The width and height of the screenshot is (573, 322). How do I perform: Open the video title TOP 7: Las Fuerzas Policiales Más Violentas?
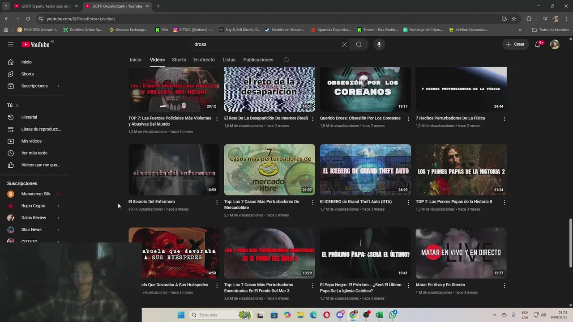(170, 121)
